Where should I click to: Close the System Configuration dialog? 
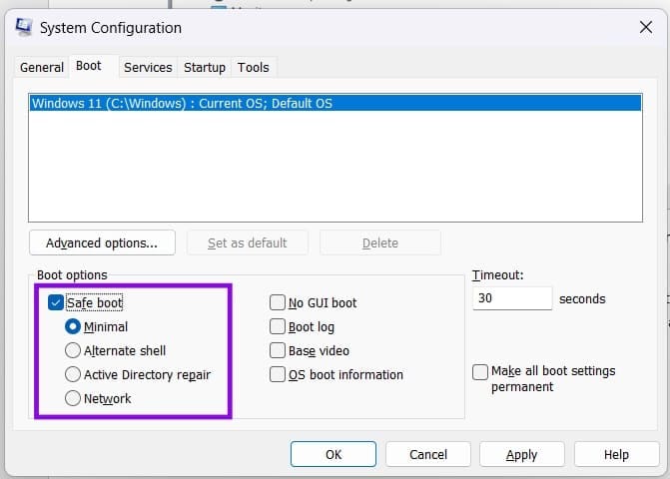(x=646, y=27)
